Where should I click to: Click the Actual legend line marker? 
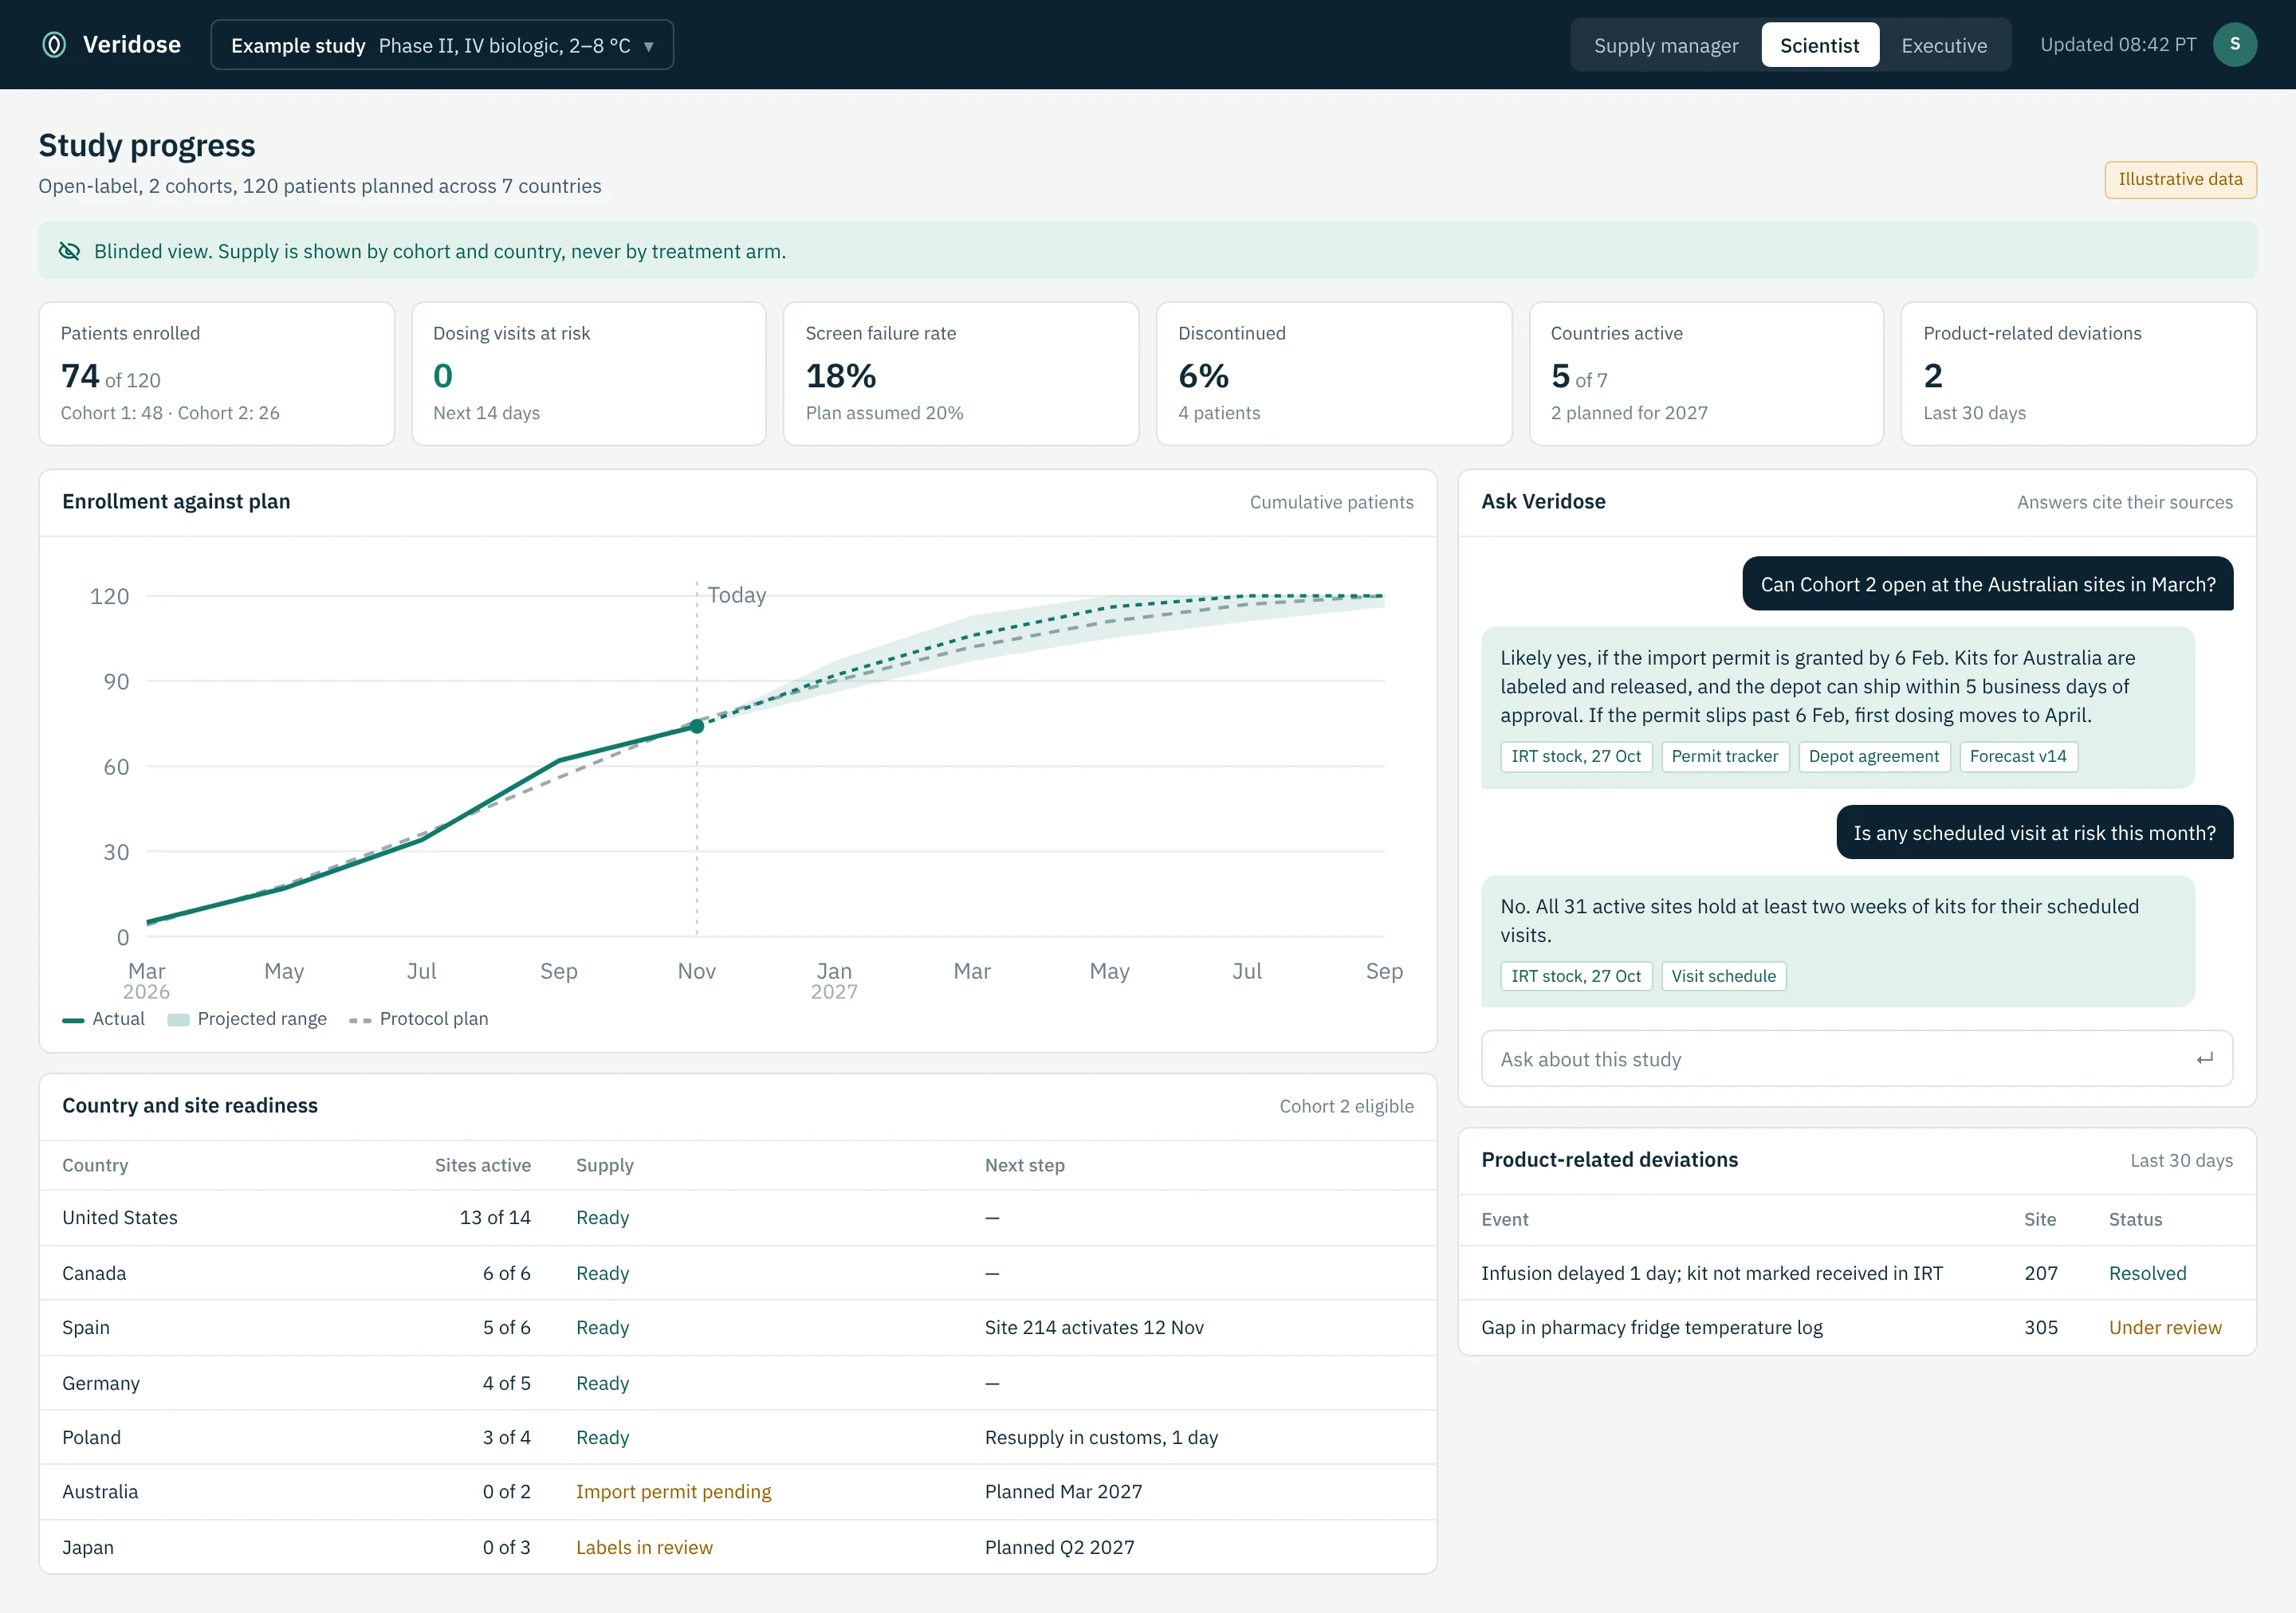coord(73,1020)
